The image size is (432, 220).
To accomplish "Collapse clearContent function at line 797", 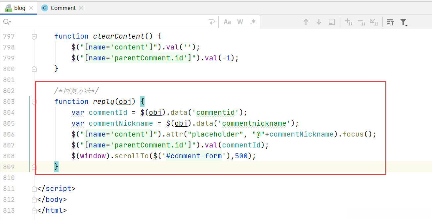I will click(x=34, y=36).
